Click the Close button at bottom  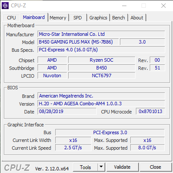pyautogui.click(x=155, y=167)
